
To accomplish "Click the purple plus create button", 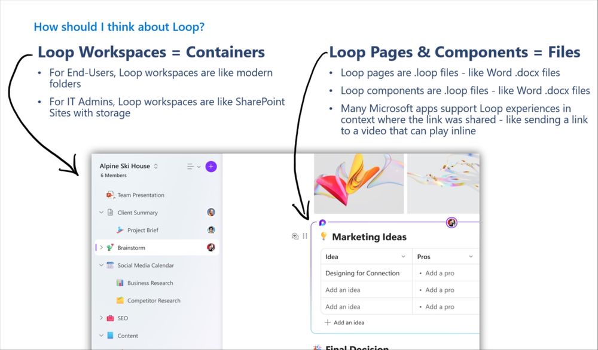I will click(211, 167).
